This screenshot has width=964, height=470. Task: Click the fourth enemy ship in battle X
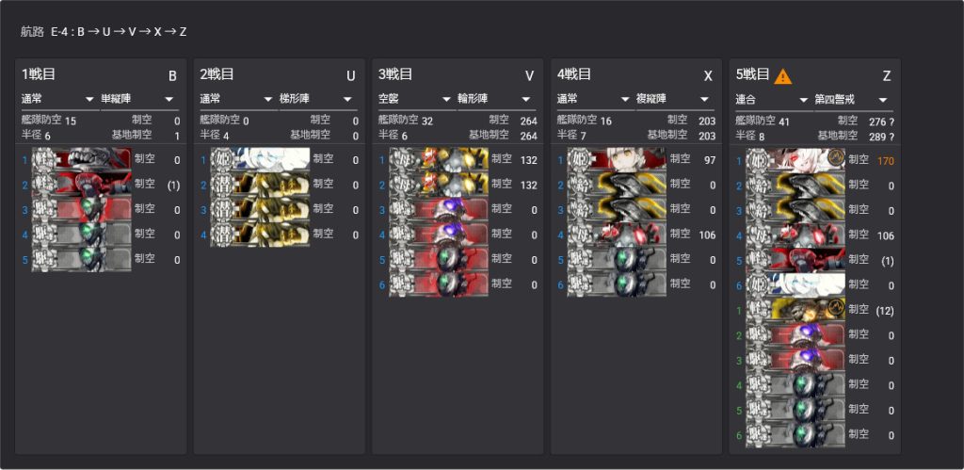coord(617,234)
